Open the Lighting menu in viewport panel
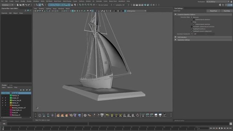Viewport: 233px width, 131px height. tap(48, 9)
